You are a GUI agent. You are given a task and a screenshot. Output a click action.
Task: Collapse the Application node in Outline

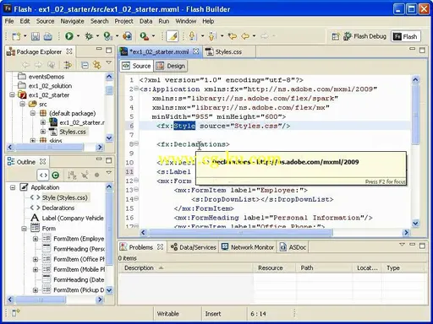(x=13, y=187)
